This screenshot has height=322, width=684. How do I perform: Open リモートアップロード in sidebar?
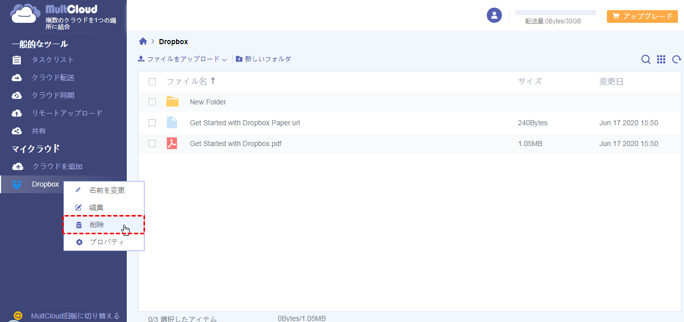pos(67,113)
